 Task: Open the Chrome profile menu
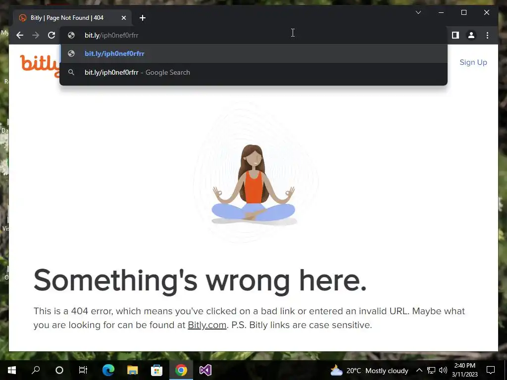(x=471, y=35)
